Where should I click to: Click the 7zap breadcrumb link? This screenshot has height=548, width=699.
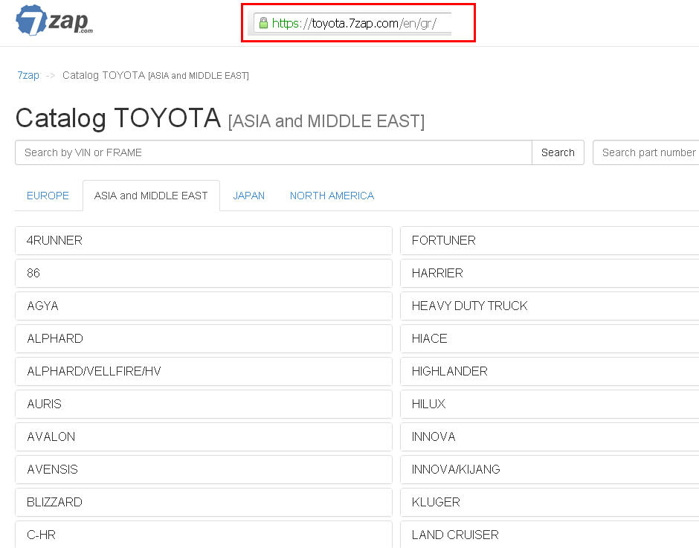28,75
